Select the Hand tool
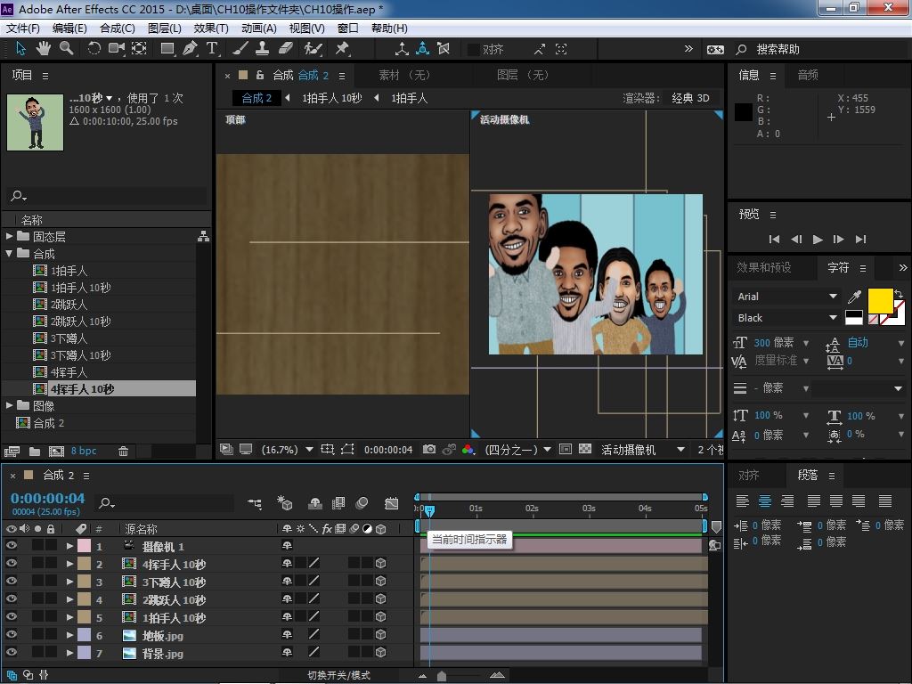The width and height of the screenshot is (912, 684). pos(44,49)
